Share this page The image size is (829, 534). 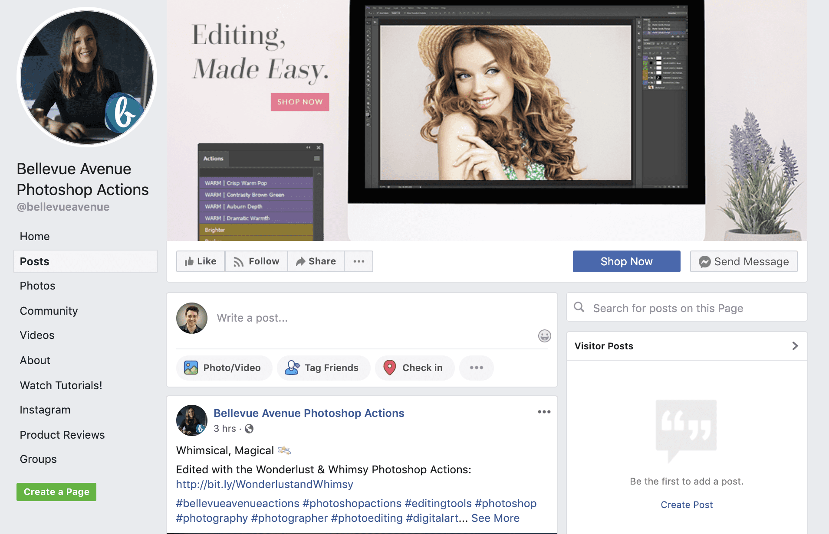click(316, 261)
